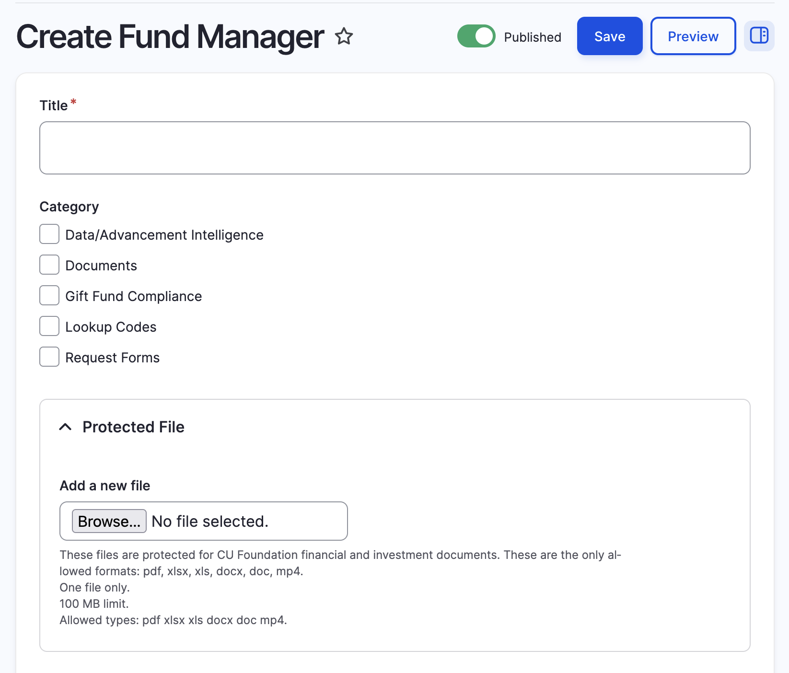Switch off the Published toggle

(476, 36)
